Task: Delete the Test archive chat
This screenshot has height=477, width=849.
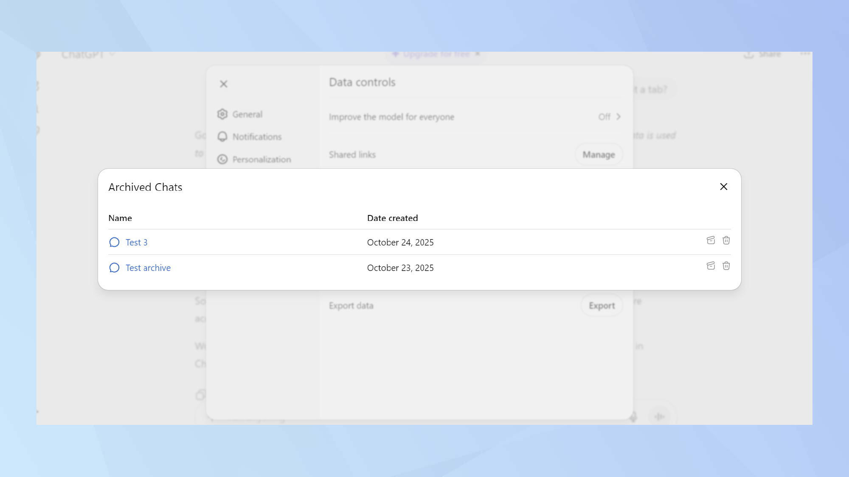Action: tap(726, 266)
